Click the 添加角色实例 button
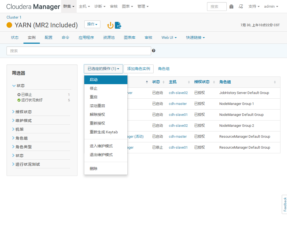This screenshot has height=235, width=287. pos(139,69)
